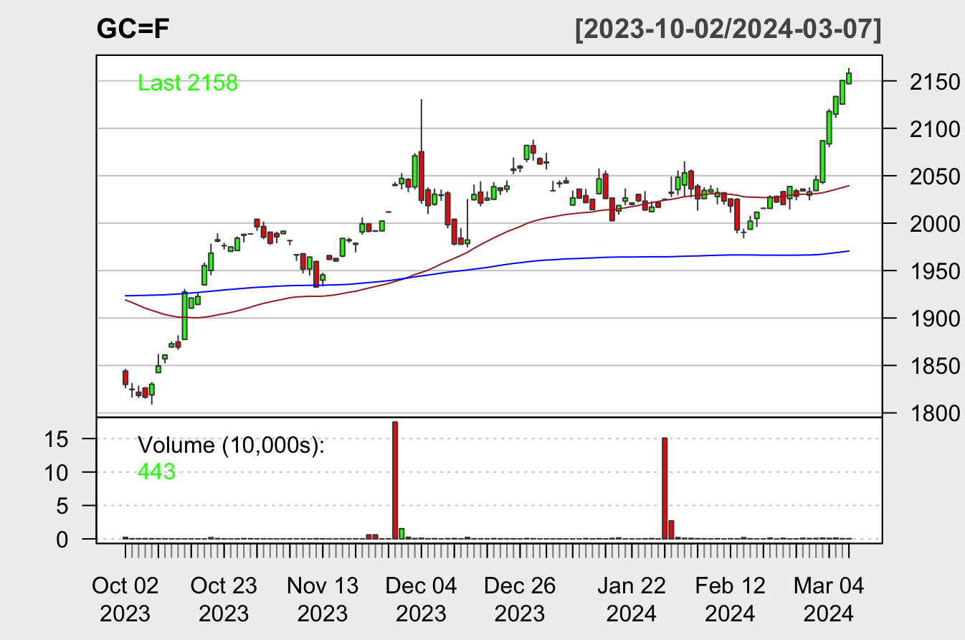Screen dimensions: 965x640
Task: Click the Dec 04 2023 date label
Action: point(422,600)
